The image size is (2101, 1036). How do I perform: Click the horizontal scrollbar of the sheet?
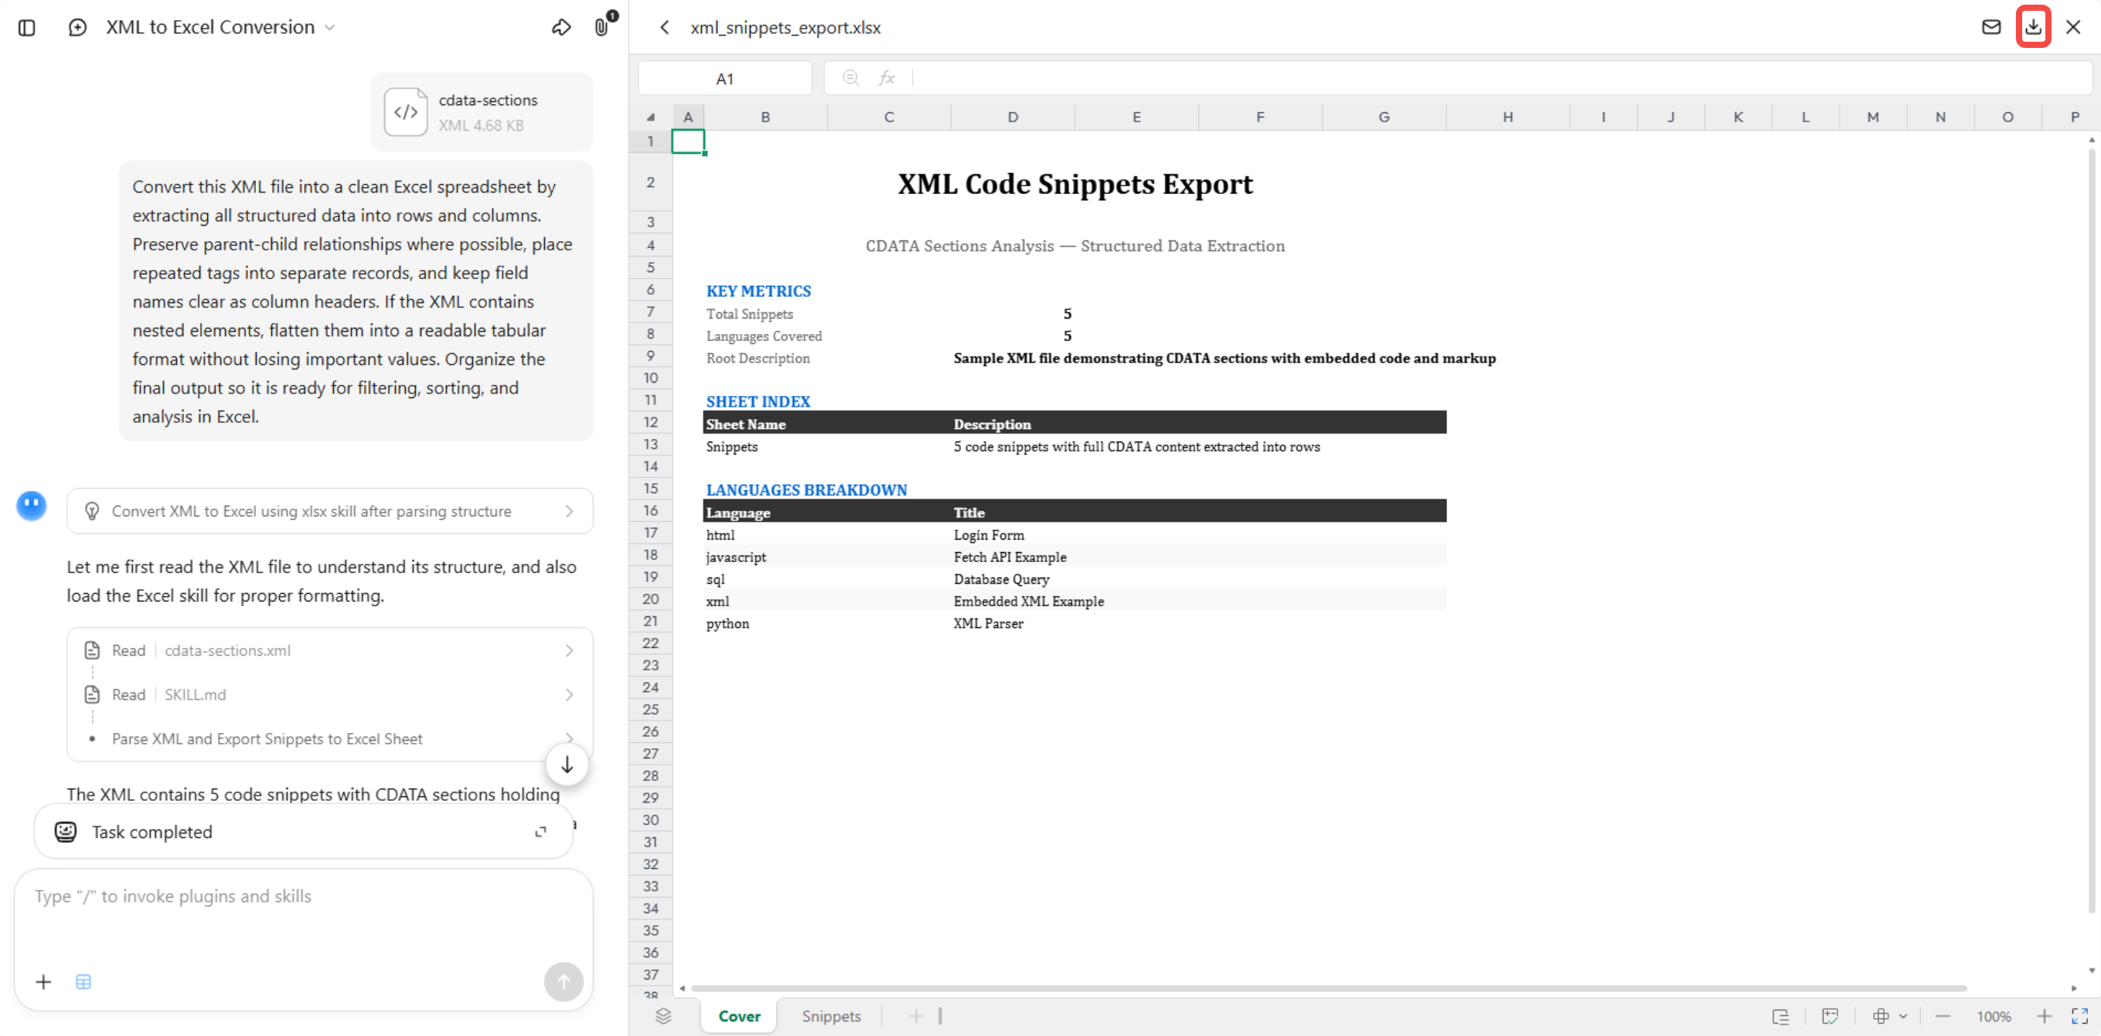pos(1329,989)
